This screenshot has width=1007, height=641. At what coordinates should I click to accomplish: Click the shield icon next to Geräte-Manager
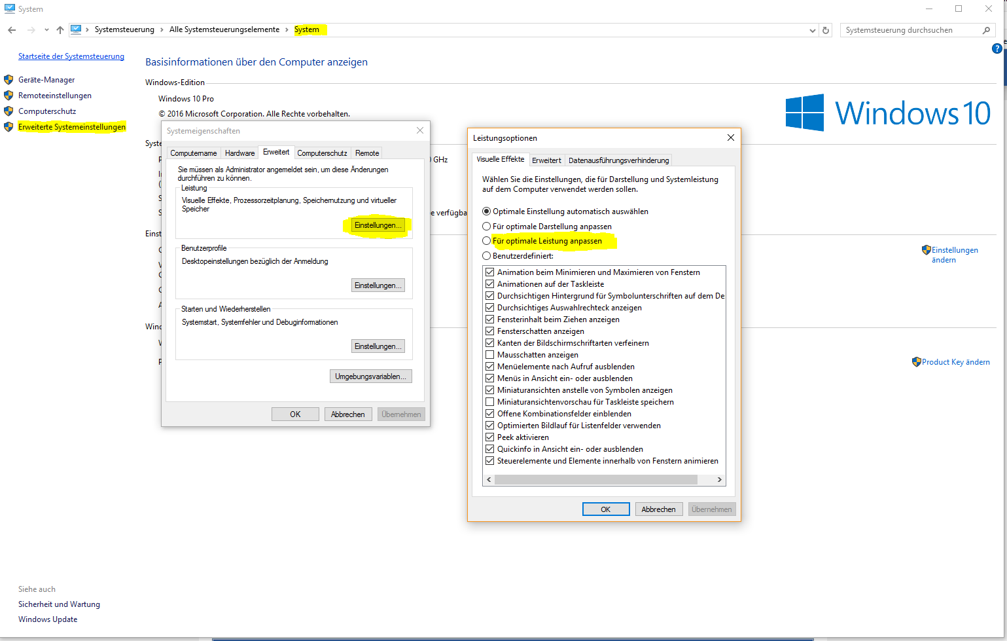(9, 80)
